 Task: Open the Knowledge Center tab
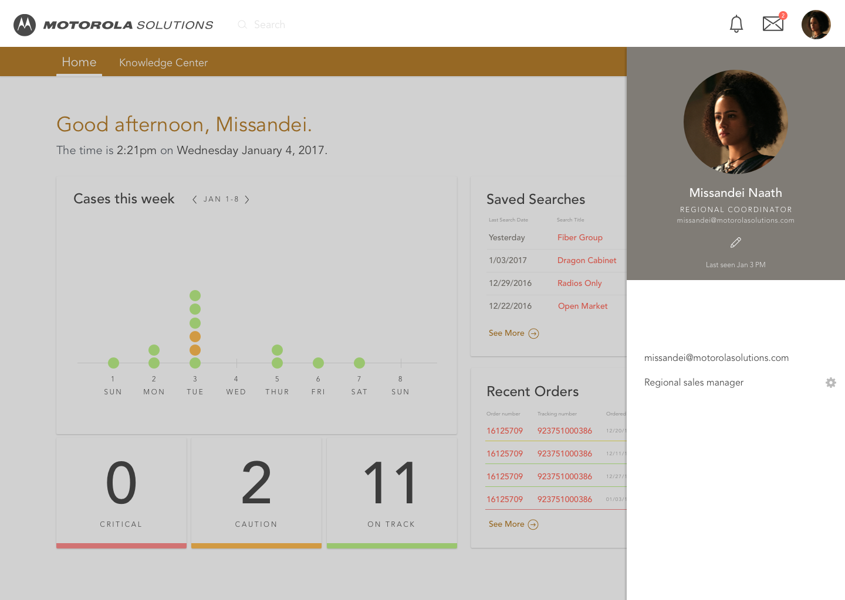pyautogui.click(x=163, y=63)
